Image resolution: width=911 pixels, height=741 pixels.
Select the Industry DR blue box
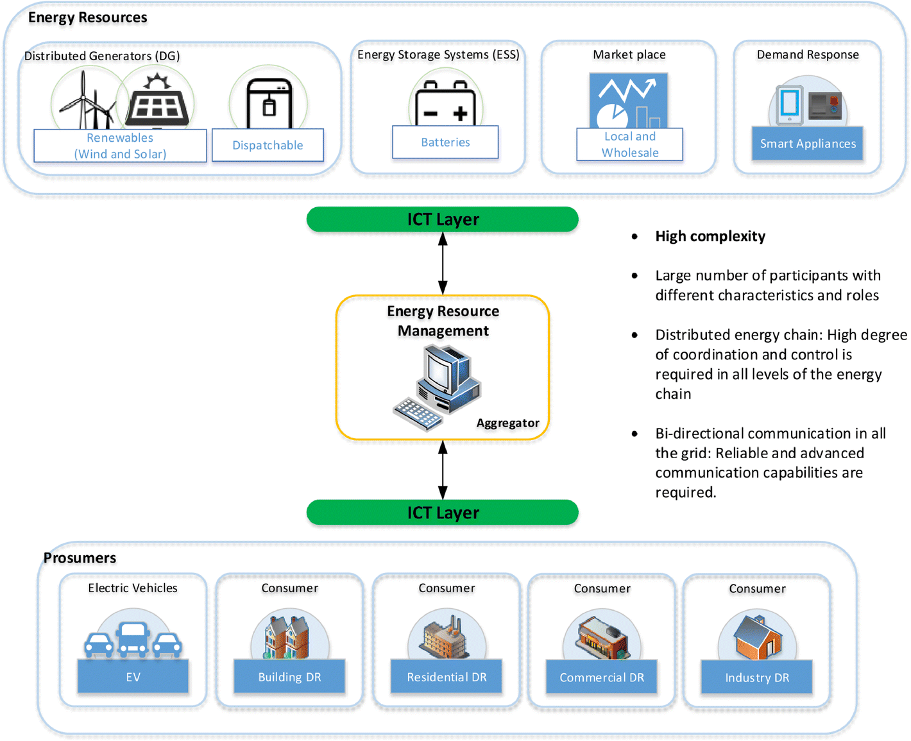pyautogui.click(x=757, y=677)
